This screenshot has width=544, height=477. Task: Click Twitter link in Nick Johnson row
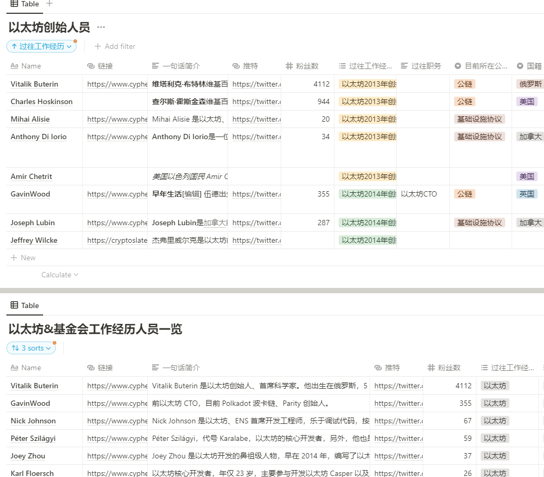tap(398, 421)
